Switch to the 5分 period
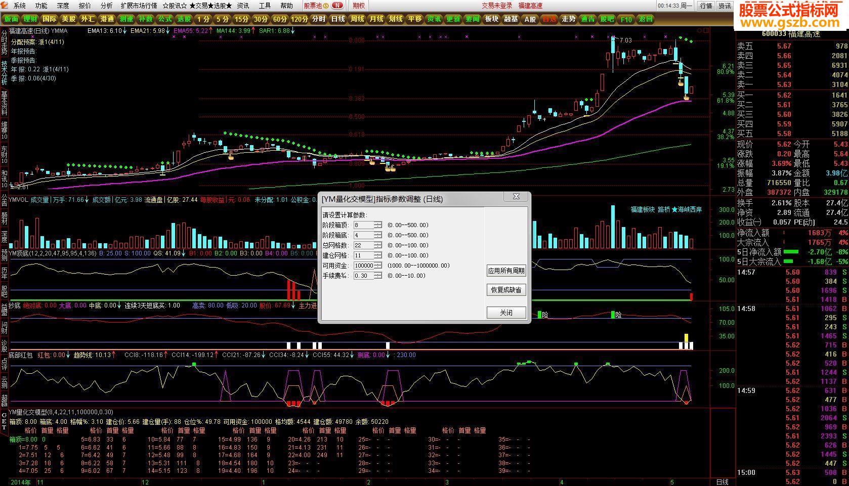The width and height of the screenshot is (849, 486). click(x=223, y=19)
